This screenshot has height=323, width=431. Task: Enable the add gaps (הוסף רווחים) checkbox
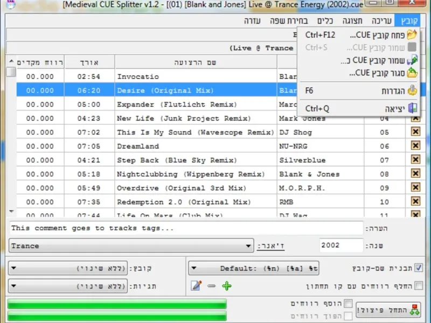(348, 304)
